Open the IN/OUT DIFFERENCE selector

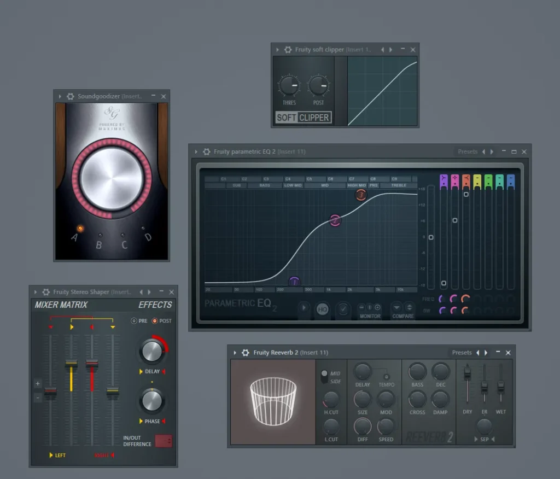[x=164, y=441]
